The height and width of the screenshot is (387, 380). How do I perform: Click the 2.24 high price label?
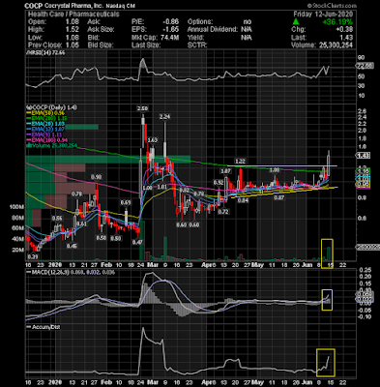click(164, 117)
